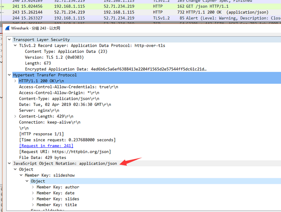This screenshot has height=212, width=281.
Task: Collapse the Transport Layer Security section
Action: tap(9, 39)
